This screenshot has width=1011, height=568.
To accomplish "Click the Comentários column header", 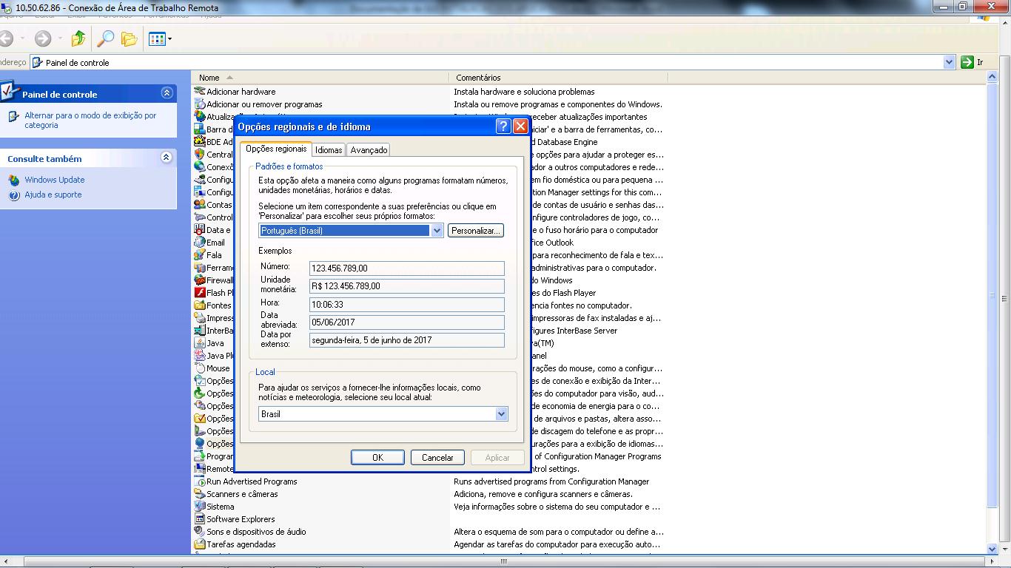I will coord(478,78).
